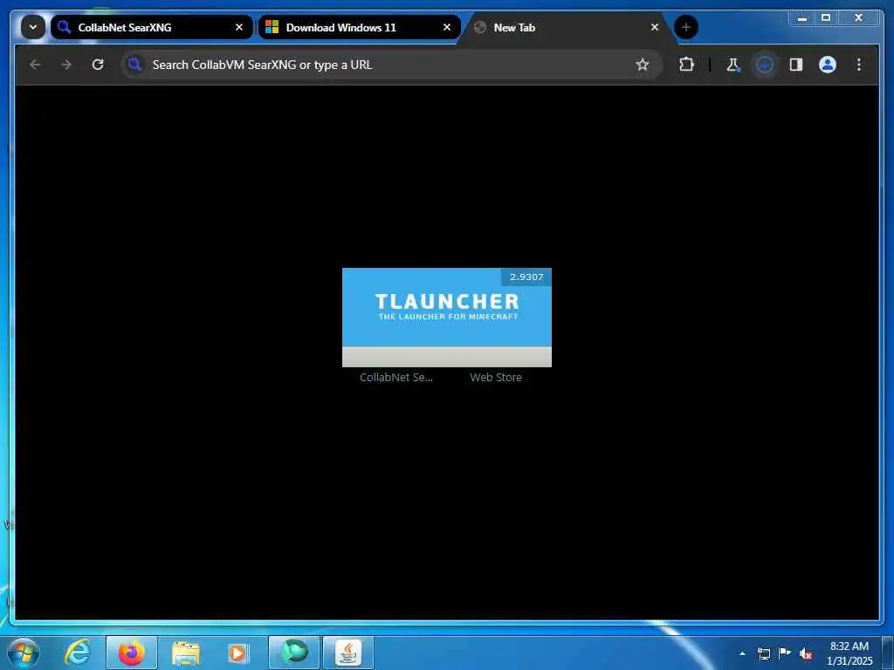Open the CollabNet Se... shortcut
Image resolution: width=894 pixels, height=670 pixels.
pyautogui.click(x=396, y=377)
